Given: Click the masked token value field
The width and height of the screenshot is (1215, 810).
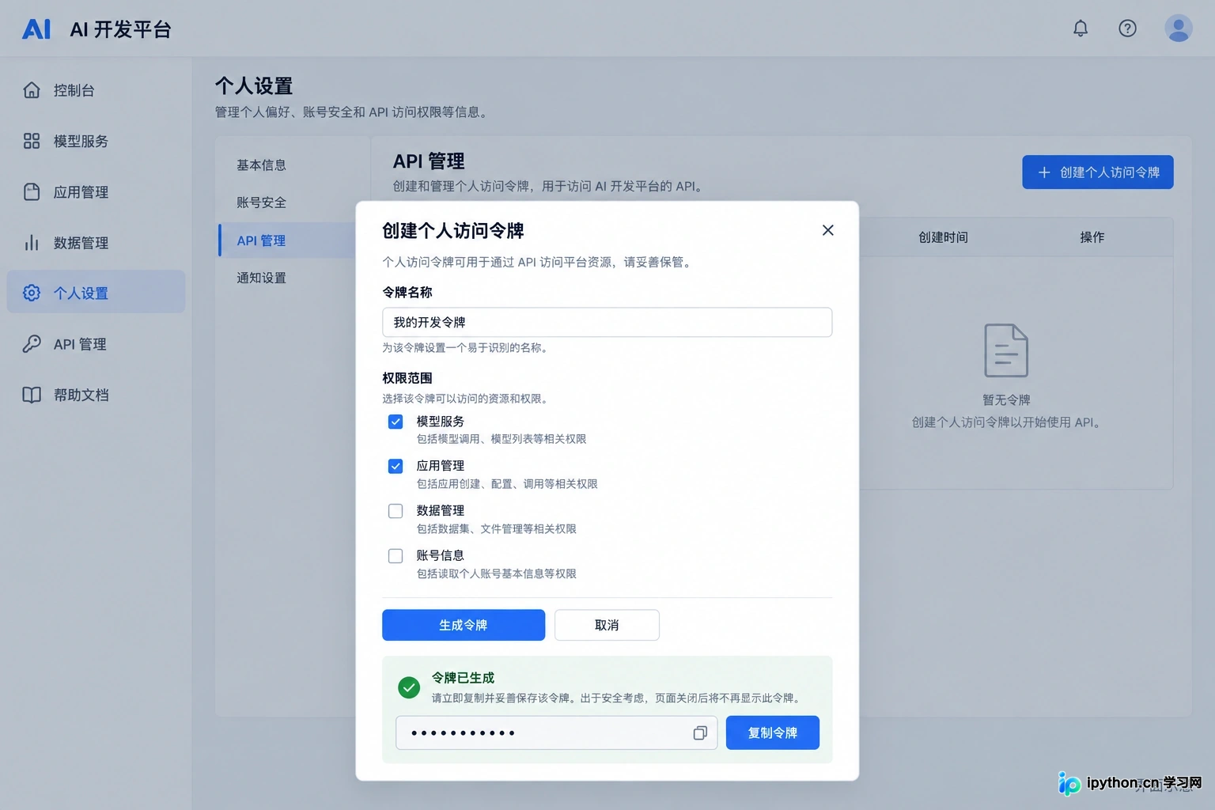Looking at the screenshot, I should 556,733.
